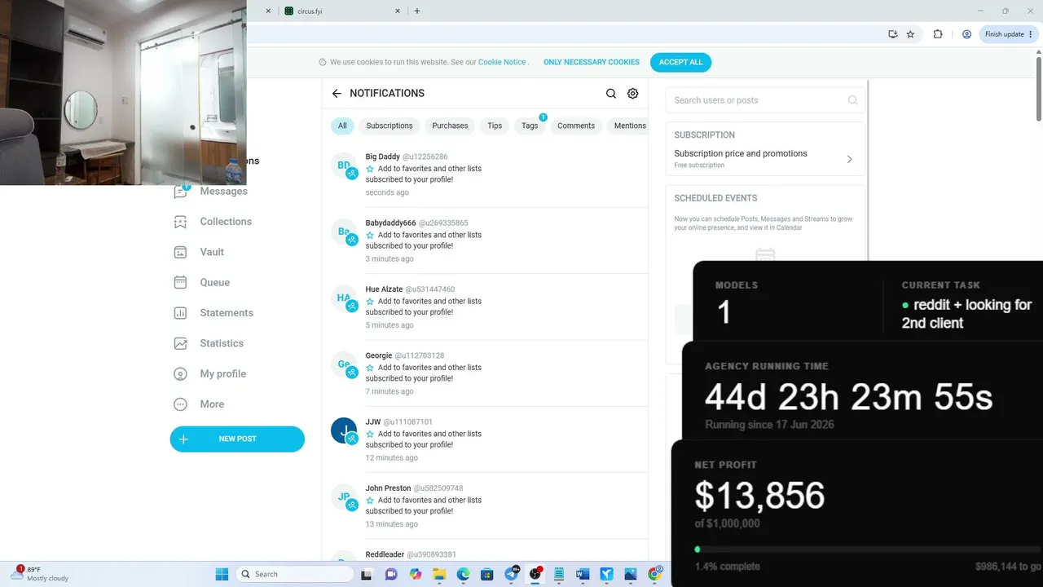Bookmark this page with the star icon
The width and height of the screenshot is (1043, 587).
point(911,34)
